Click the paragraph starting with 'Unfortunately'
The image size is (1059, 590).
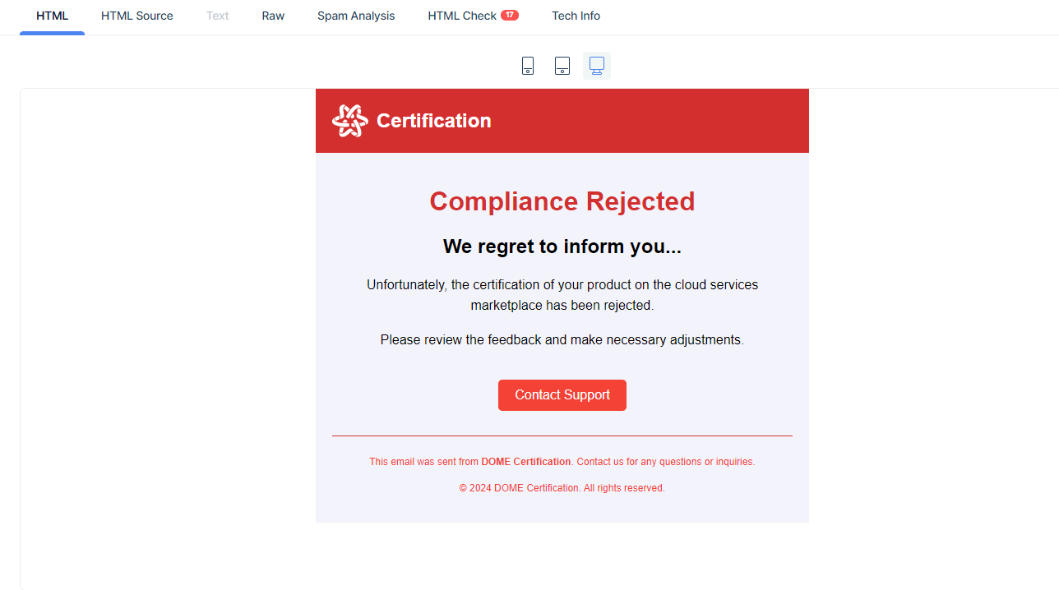[562, 295]
